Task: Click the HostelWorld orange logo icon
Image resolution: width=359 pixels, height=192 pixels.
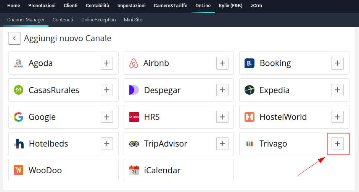Action: point(249,117)
